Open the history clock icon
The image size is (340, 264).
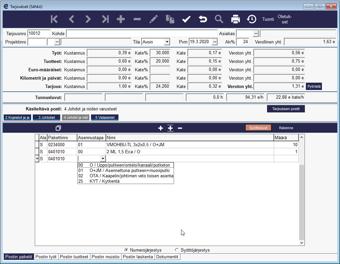(x=252, y=19)
